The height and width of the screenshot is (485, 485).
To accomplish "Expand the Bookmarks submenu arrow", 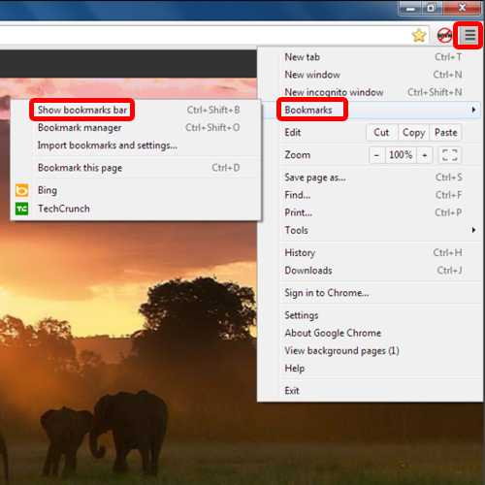I will click(473, 110).
